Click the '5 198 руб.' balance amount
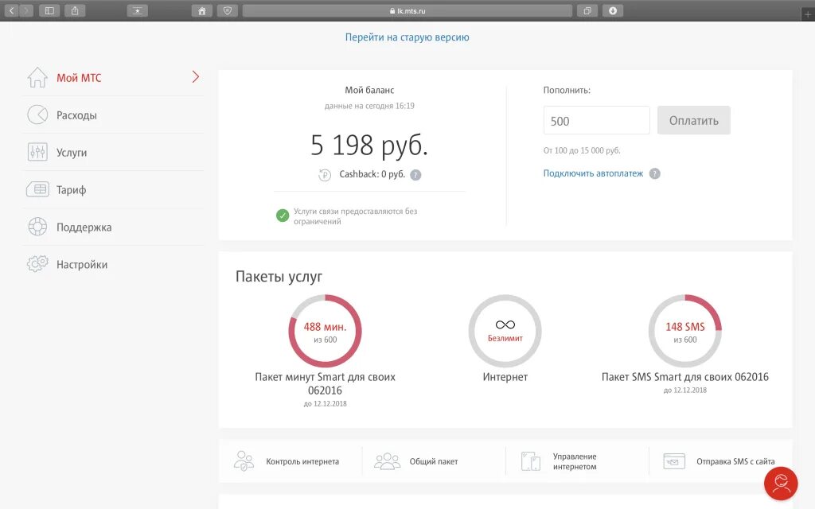 pos(369,145)
